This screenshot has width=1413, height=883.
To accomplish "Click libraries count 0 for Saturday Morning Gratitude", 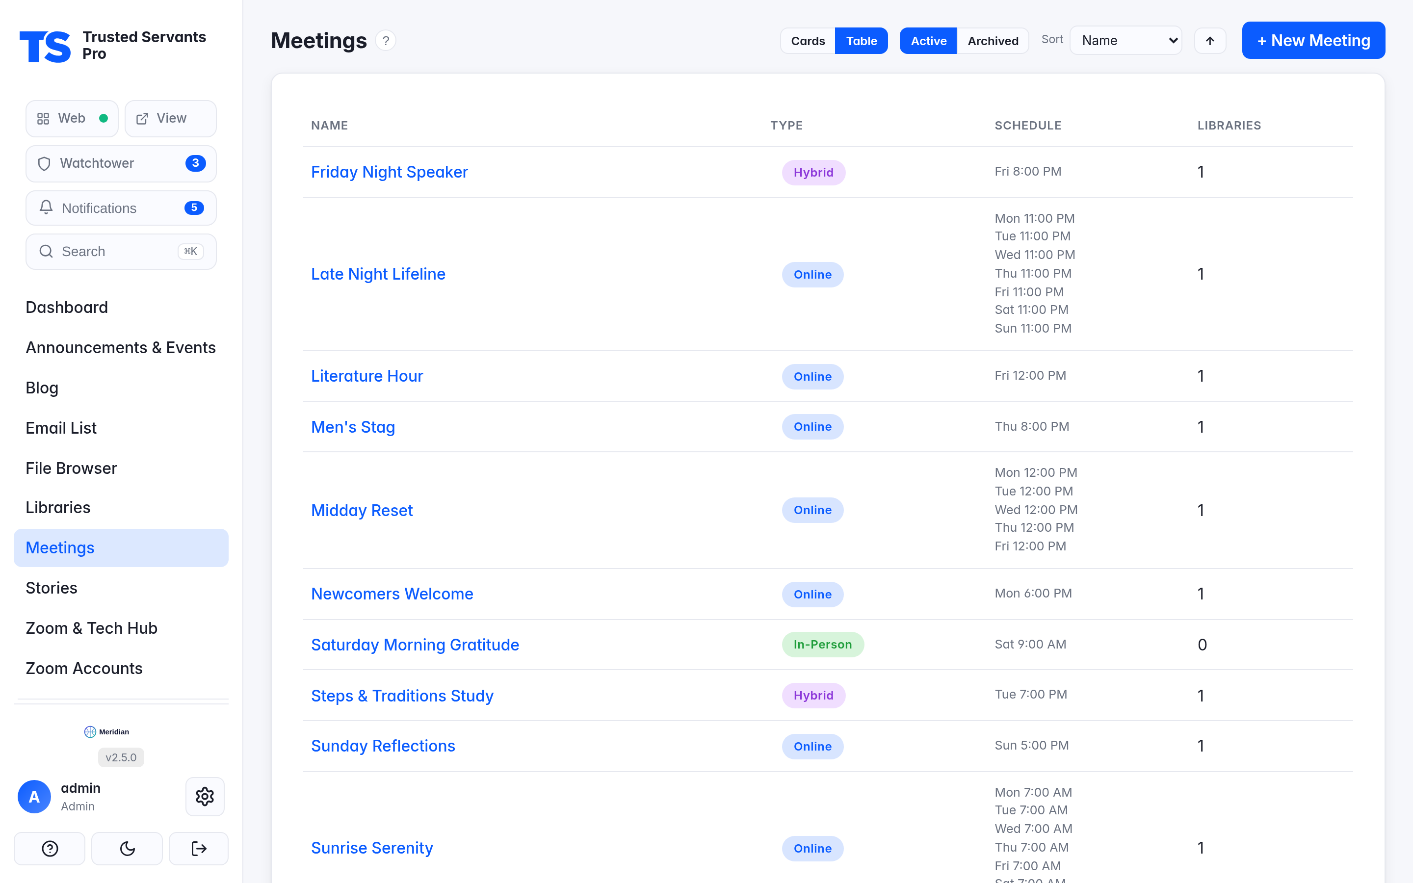I will [1202, 645].
